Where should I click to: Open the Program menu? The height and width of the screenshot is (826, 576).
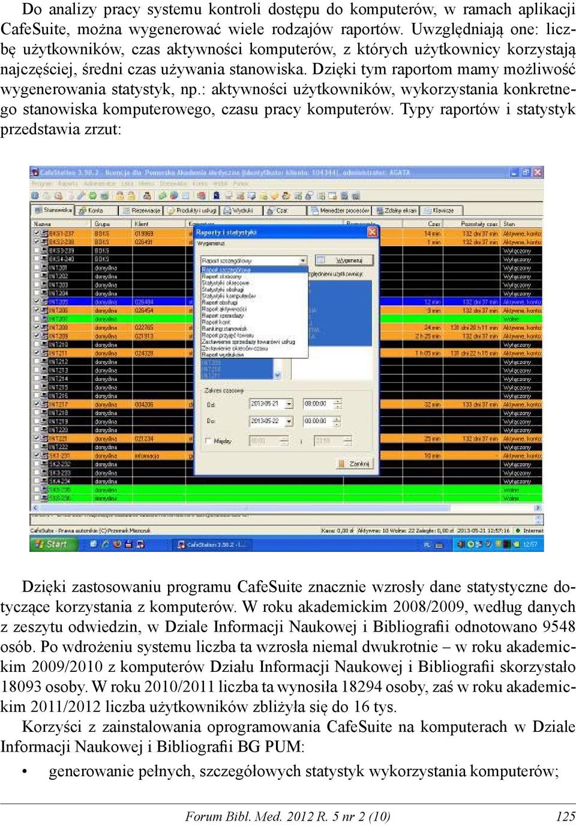click(42, 184)
